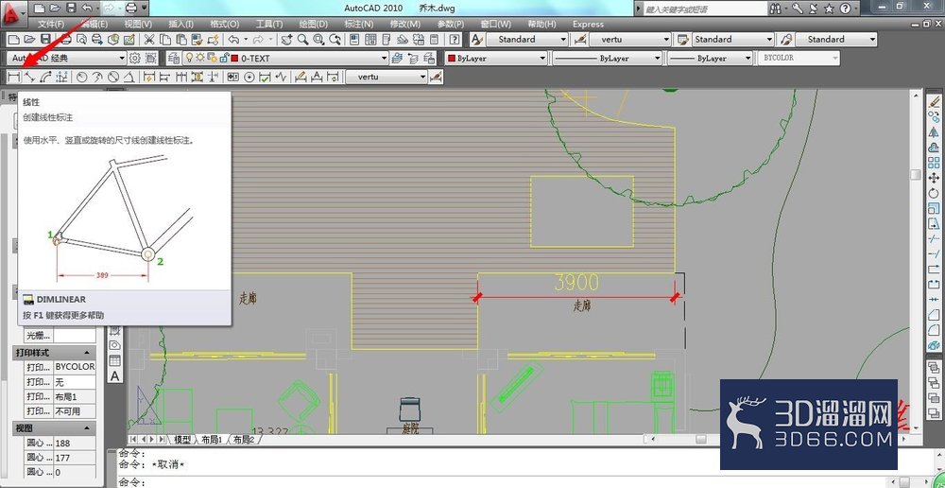Screen dimensions: 945x488
Task: Click the Open folder toolbar icon
Action: pos(29,39)
